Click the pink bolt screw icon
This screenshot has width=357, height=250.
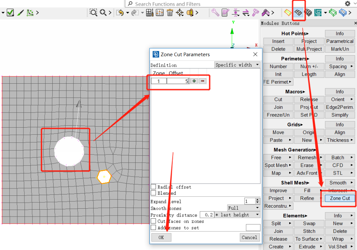[x=256, y=13]
